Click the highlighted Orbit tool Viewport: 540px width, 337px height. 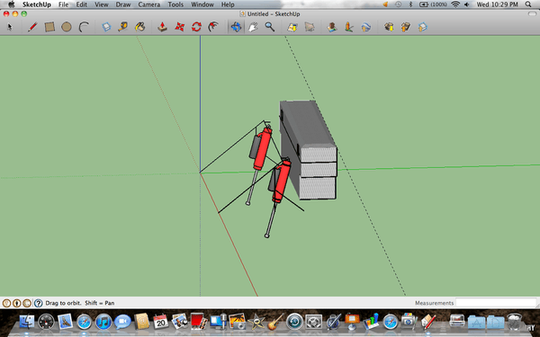pyautogui.click(x=236, y=27)
